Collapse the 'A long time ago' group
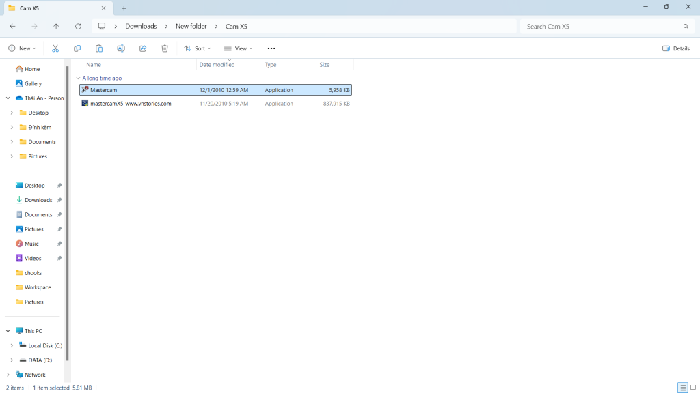 pos(78,78)
